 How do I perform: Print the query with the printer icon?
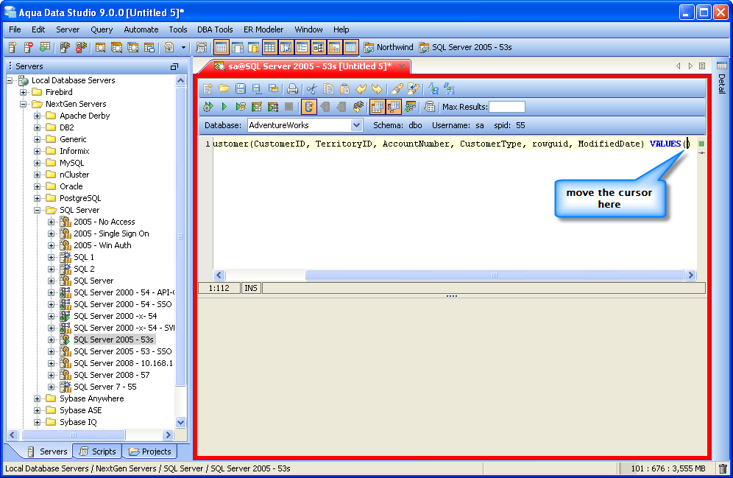293,88
